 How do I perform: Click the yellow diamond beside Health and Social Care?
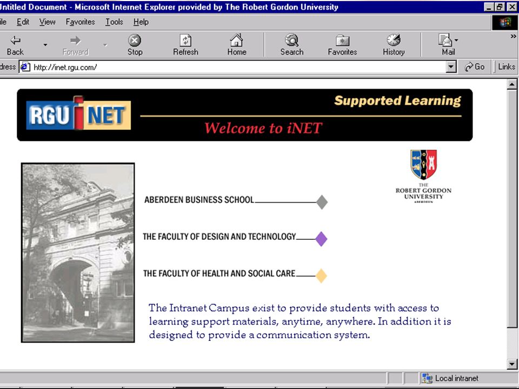click(x=321, y=276)
